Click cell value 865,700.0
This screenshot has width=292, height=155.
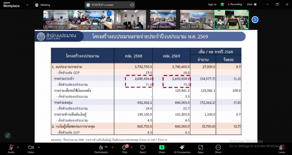pos(144,126)
